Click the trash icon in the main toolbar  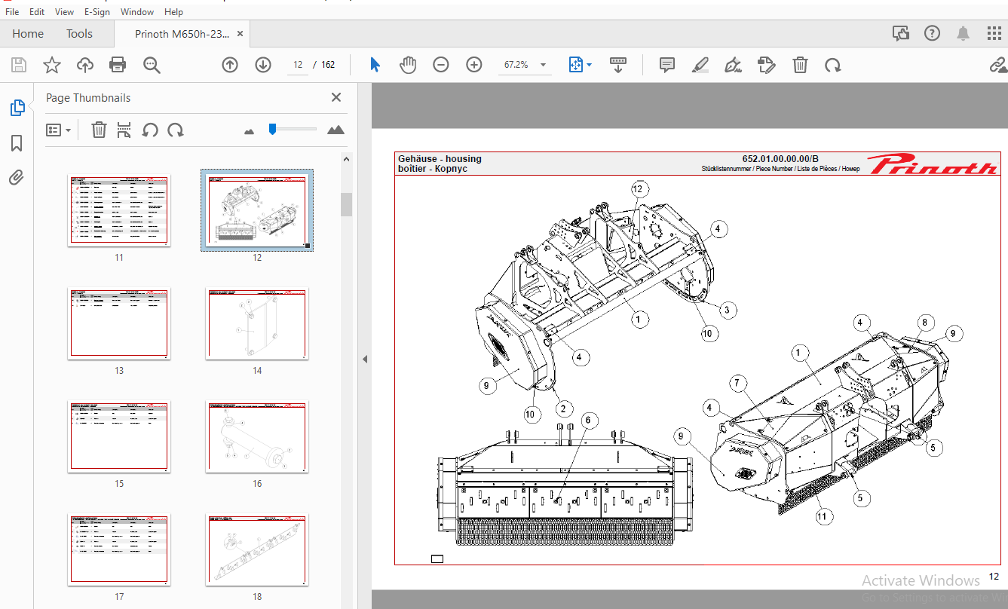pyautogui.click(x=800, y=65)
